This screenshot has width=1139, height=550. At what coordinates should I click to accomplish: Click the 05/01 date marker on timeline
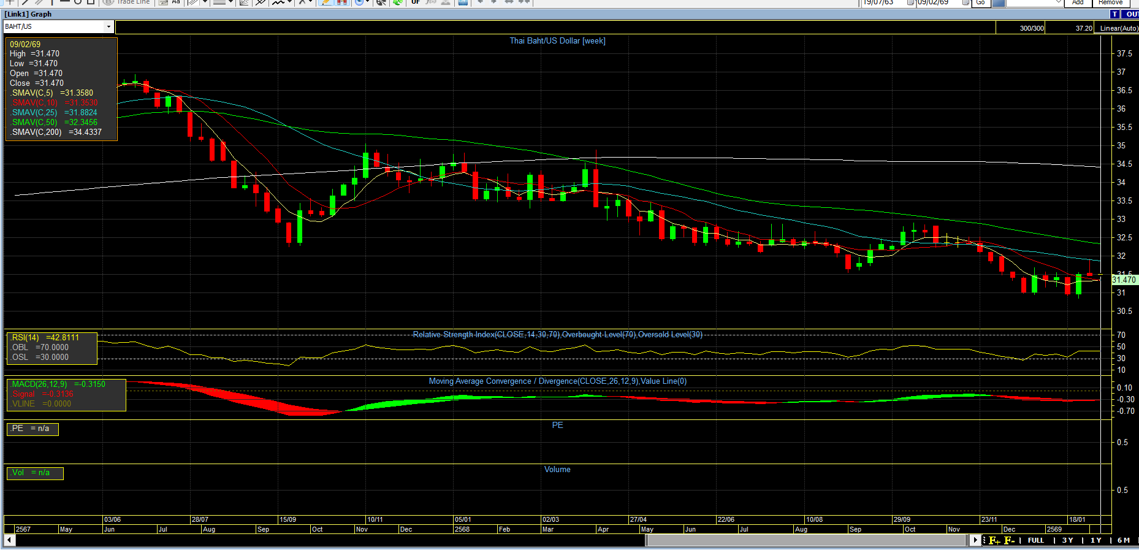(x=463, y=520)
